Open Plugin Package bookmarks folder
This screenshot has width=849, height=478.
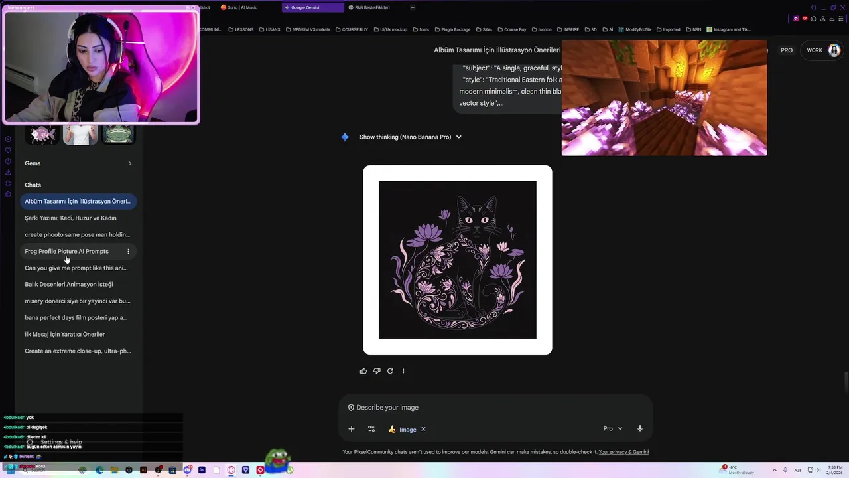[452, 29]
